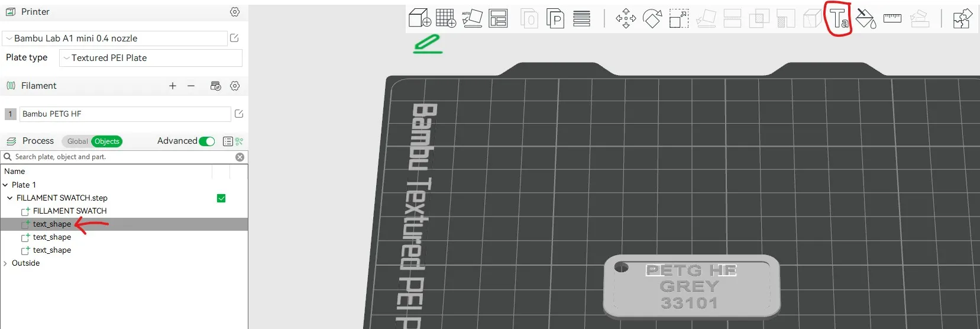Screen dimensions: 980x329
Task: Click filament 1 color swatch
Action: point(10,114)
